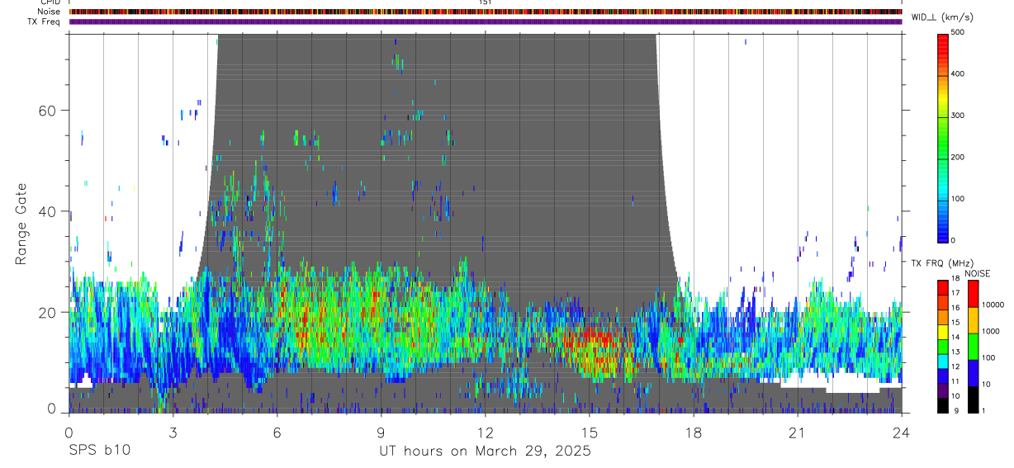1014x468 pixels.
Task: Click the 21 hour tick label
Action: point(798,432)
